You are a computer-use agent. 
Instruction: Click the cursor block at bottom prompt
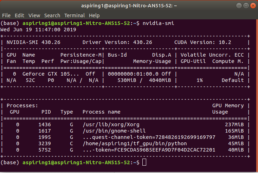[144, 162]
